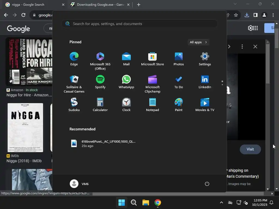
Task: Open Notepad
Action: point(153,105)
